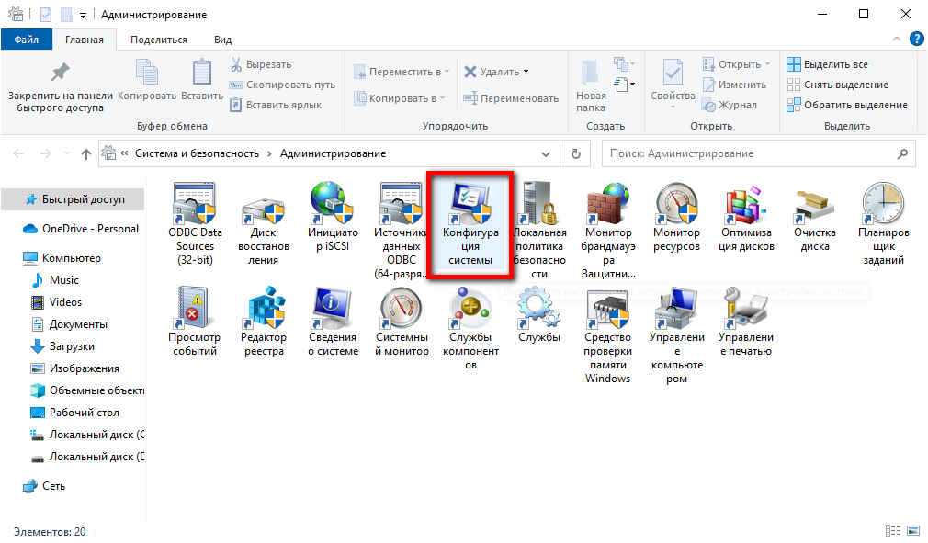The image size is (928, 543).
Task: Open the Файл menu tab
Action: (x=27, y=40)
